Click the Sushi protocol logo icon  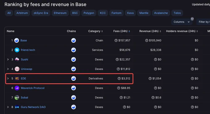[17, 60]
